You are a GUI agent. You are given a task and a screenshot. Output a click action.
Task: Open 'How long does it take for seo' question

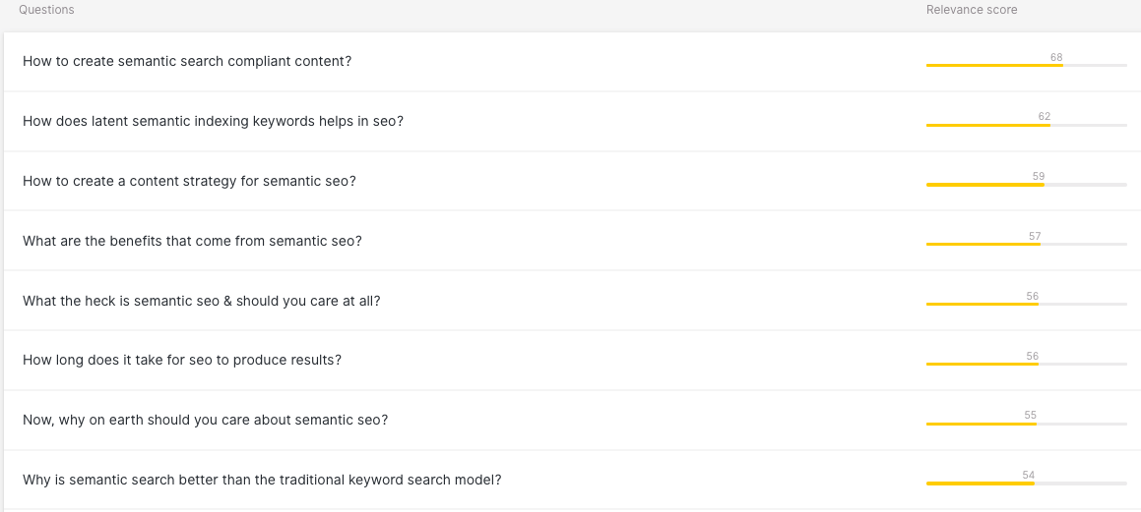click(x=182, y=360)
